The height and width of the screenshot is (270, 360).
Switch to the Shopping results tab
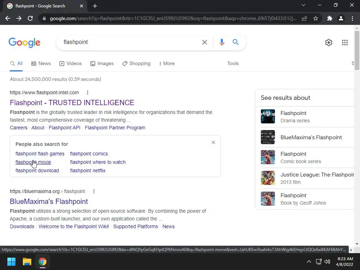click(136, 63)
